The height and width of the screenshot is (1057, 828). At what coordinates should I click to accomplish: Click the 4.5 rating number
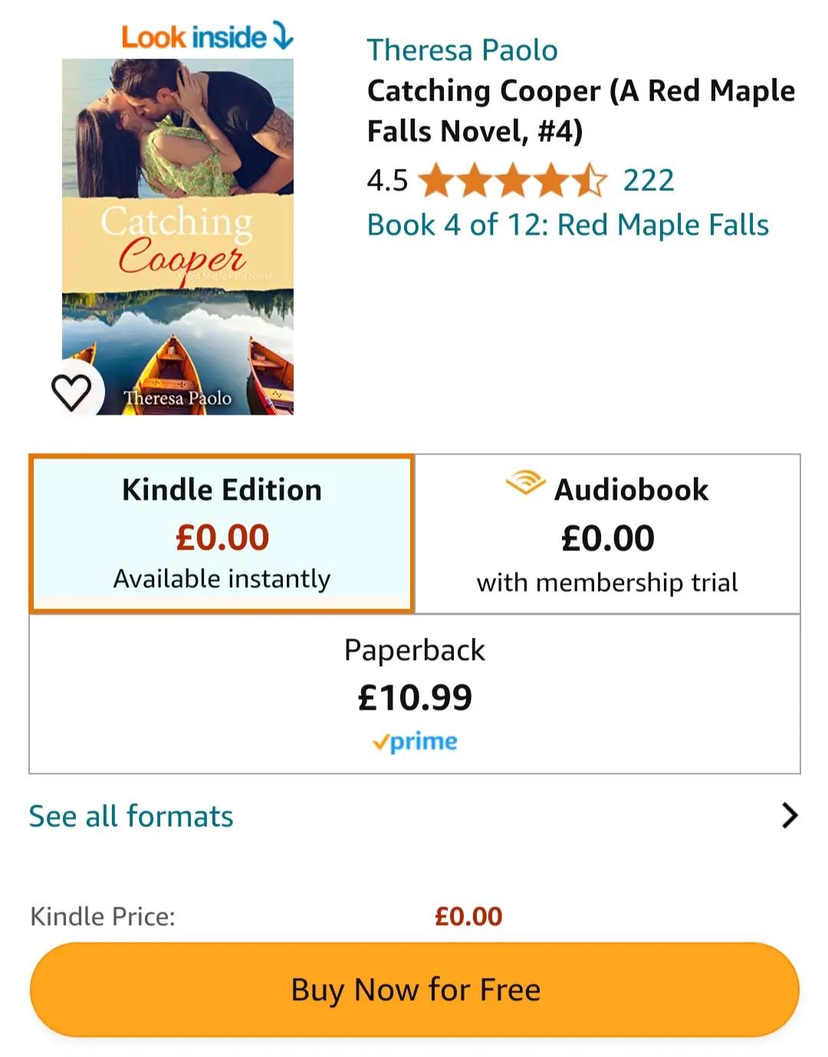point(387,181)
